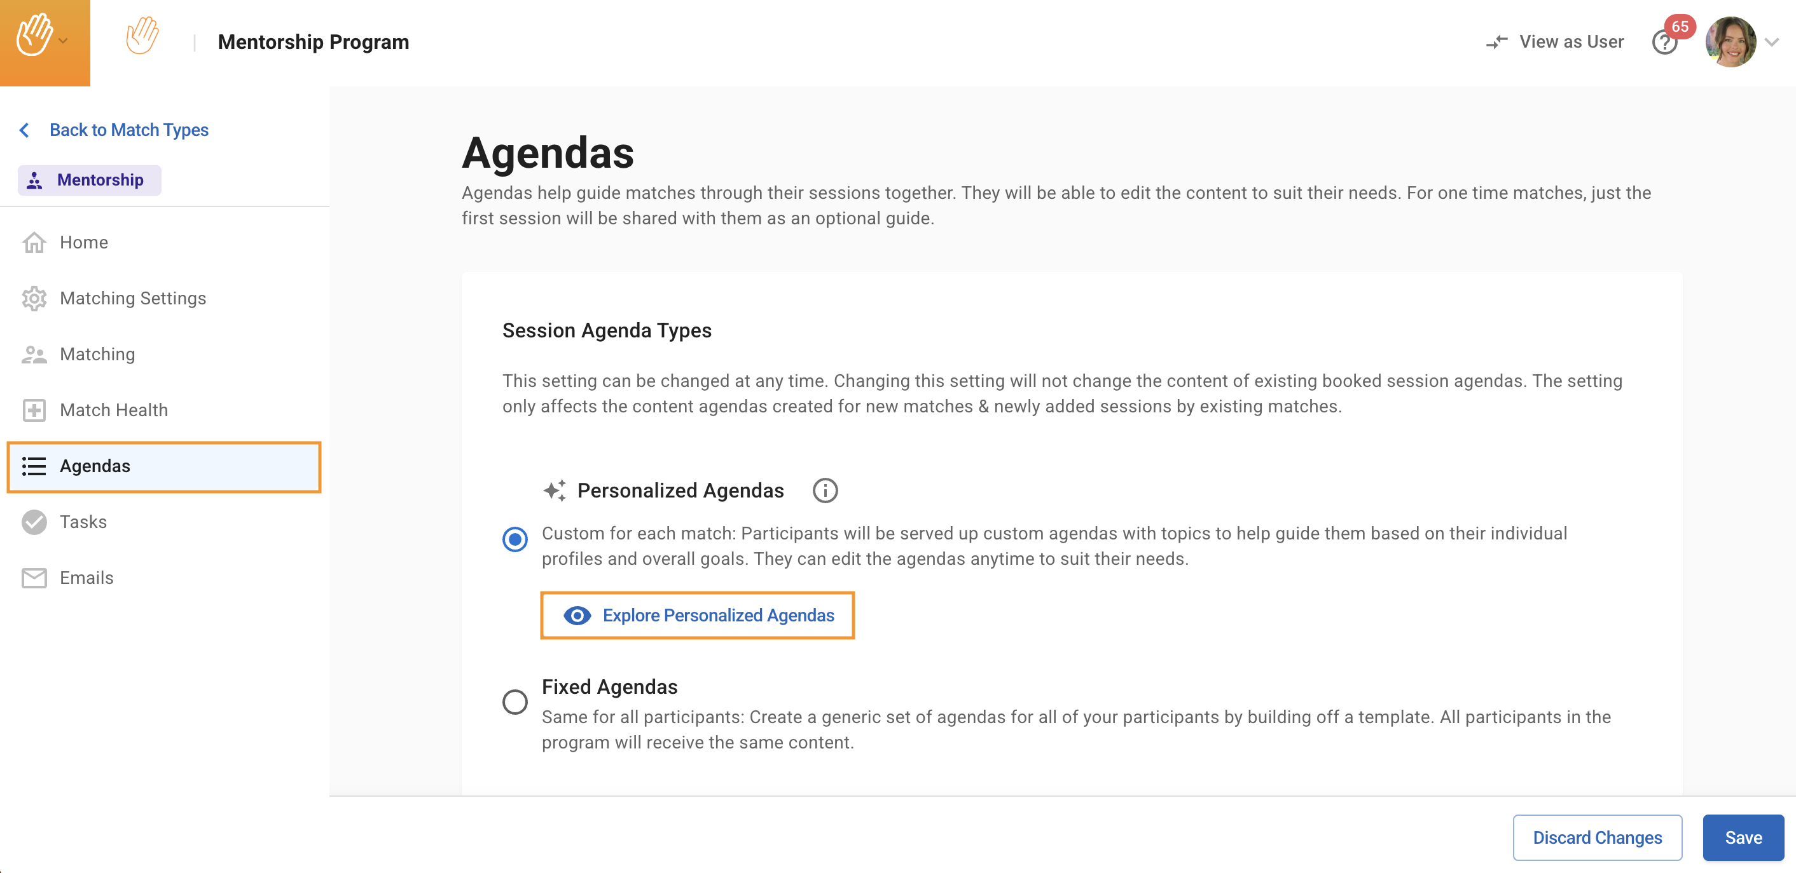1796x873 pixels.
Task: Open the Matching sidebar item
Action: coord(97,354)
